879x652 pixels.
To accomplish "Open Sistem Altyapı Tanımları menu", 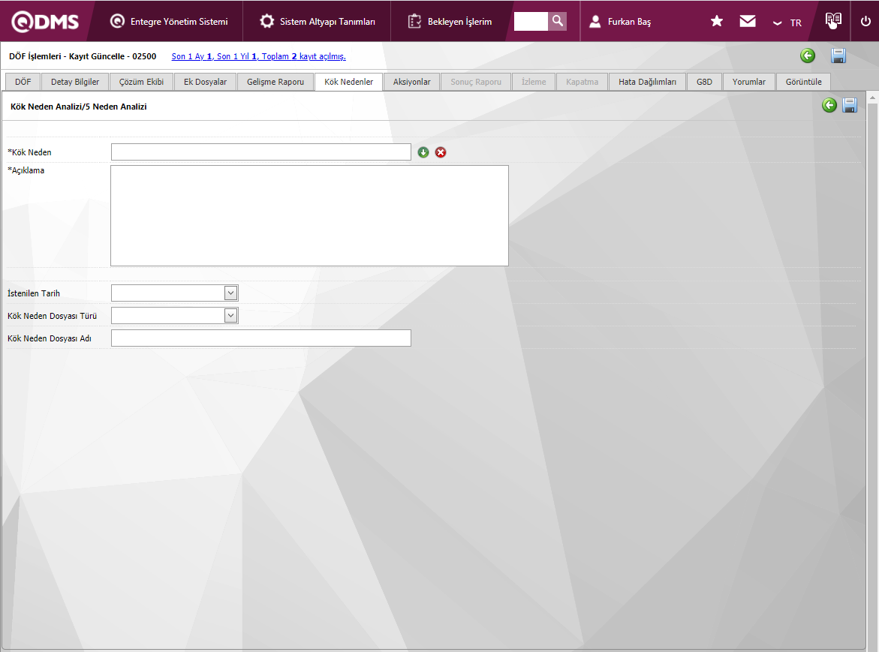I will click(318, 21).
